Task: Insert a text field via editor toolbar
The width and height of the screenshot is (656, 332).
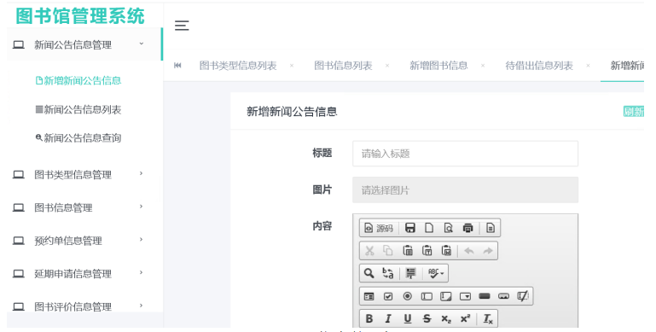Action: (427, 296)
